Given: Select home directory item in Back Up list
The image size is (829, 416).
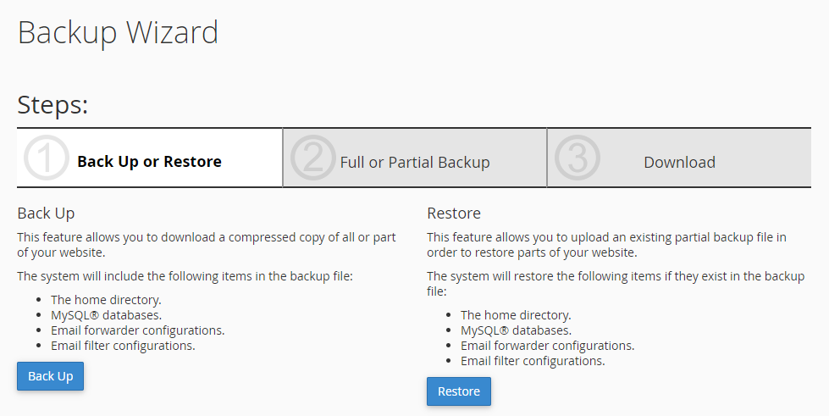Looking at the screenshot, I should click(106, 299).
